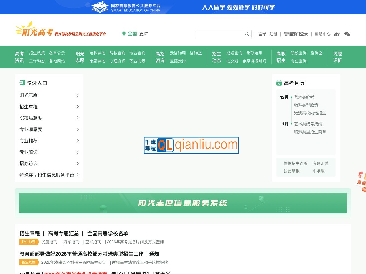The height and width of the screenshot is (274, 366).
Task: Click inside the search input box
Action: pos(219,34)
